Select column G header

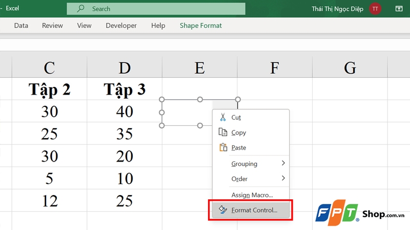(x=350, y=67)
